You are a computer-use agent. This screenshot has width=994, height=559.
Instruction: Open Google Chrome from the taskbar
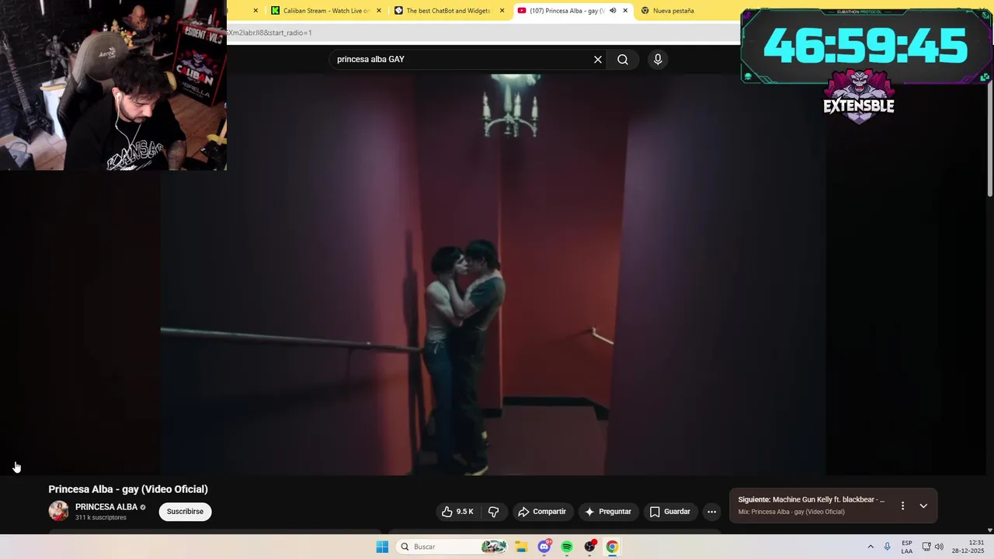[x=612, y=547]
